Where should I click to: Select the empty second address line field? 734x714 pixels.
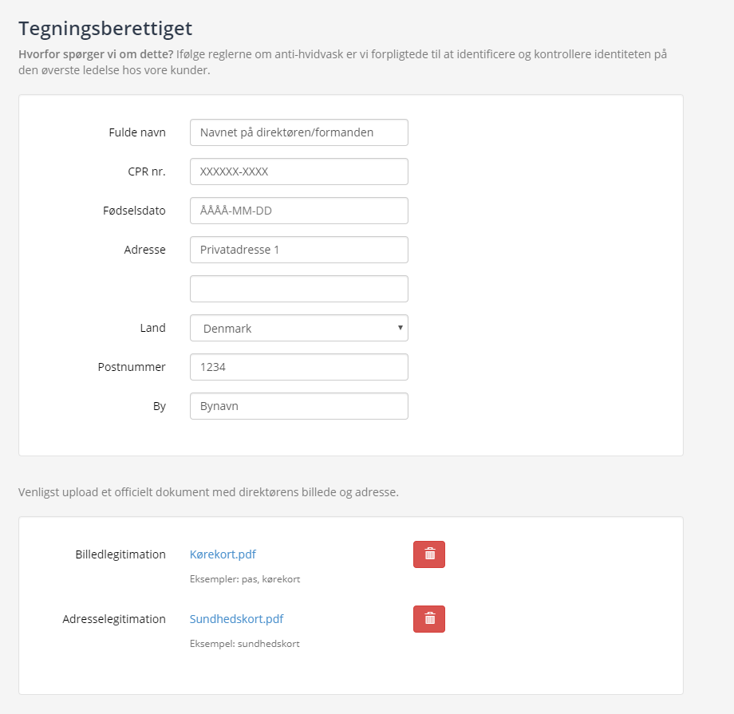click(x=298, y=289)
